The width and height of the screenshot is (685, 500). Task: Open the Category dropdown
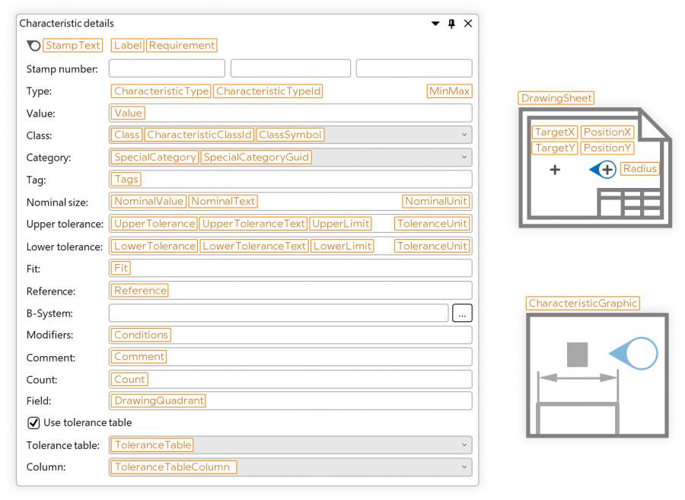[x=291, y=158]
